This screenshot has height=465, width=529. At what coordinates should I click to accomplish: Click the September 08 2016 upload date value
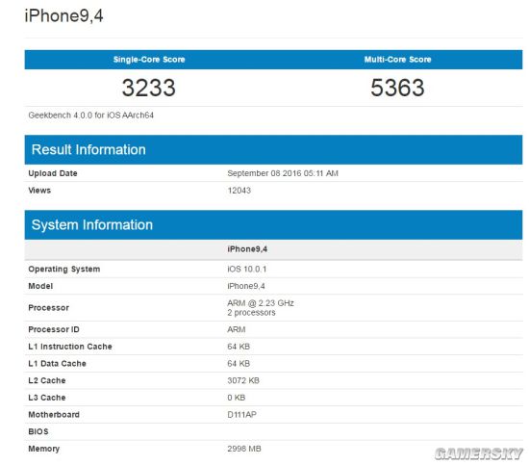click(x=283, y=173)
